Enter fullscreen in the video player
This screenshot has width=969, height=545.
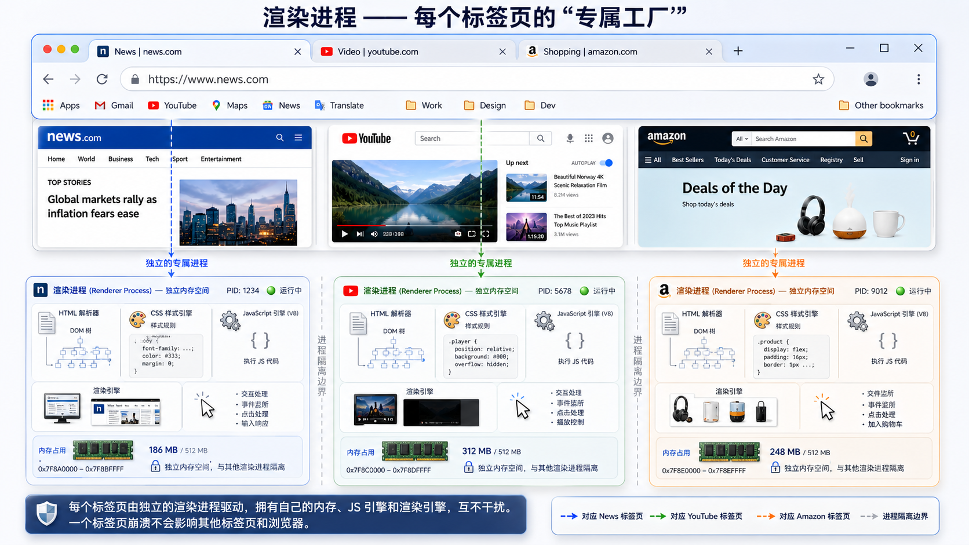pos(486,234)
